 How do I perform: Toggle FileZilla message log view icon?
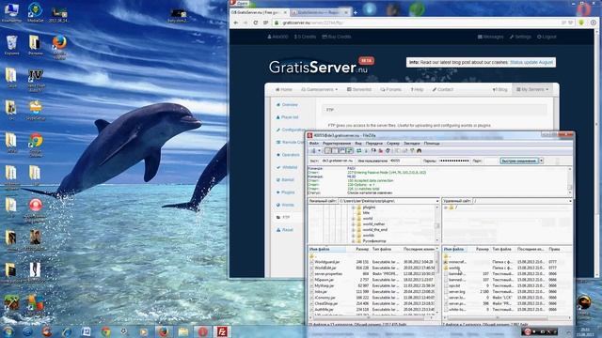(x=327, y=151)
